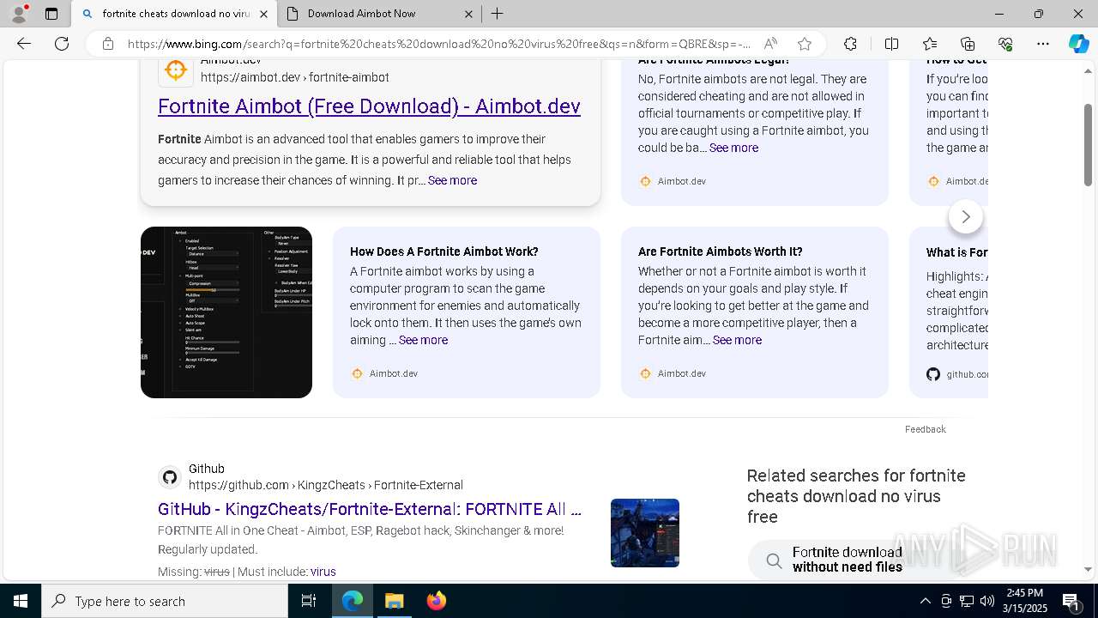Image resolution: width=1098 pixels, height=618 pixels.
Task: Open the Favorites list icon
Action: coord(930,44)
